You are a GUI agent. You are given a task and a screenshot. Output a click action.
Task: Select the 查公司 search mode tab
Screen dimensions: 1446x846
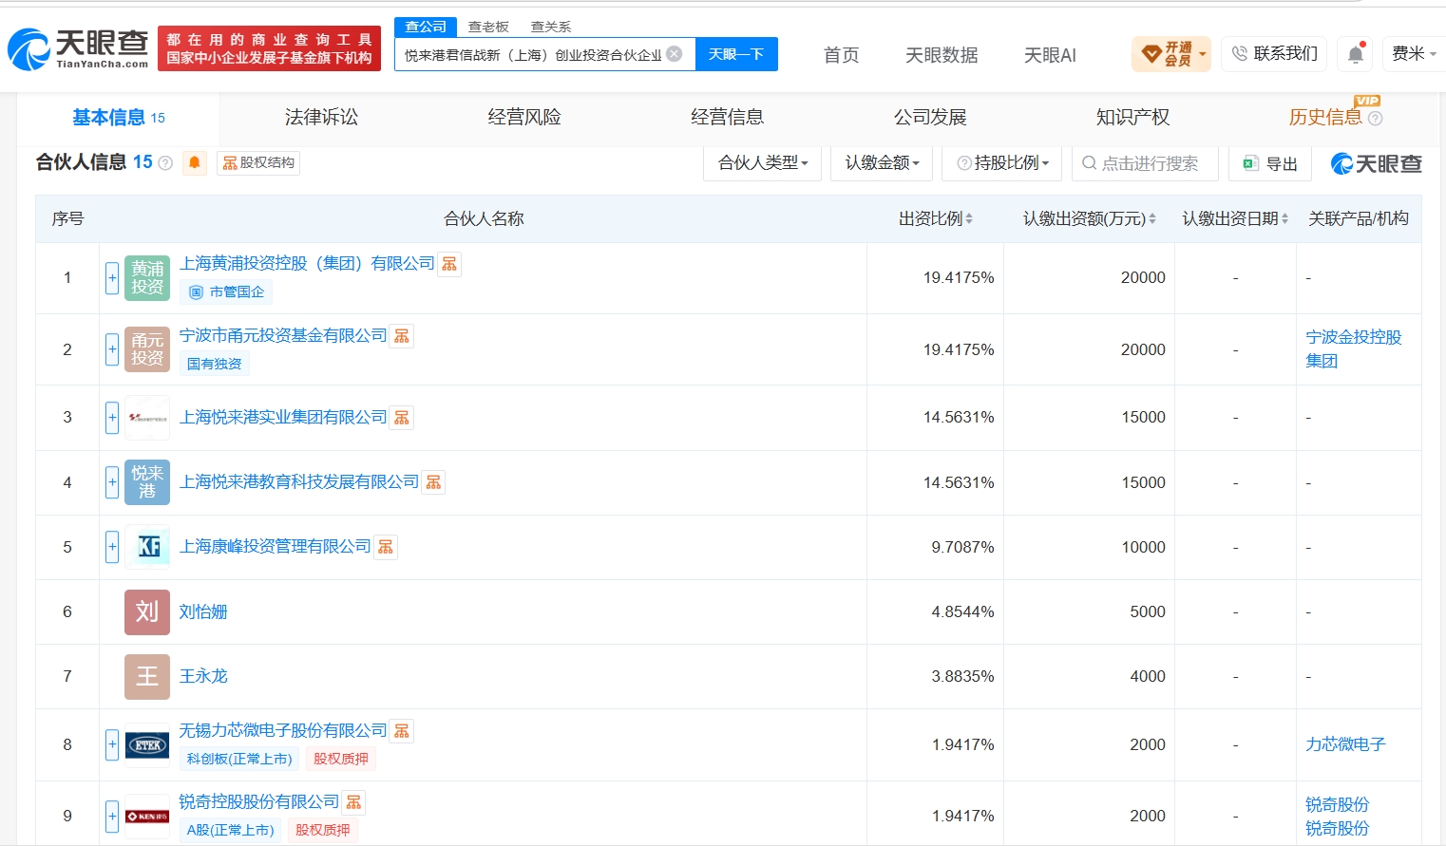[426, 27]
